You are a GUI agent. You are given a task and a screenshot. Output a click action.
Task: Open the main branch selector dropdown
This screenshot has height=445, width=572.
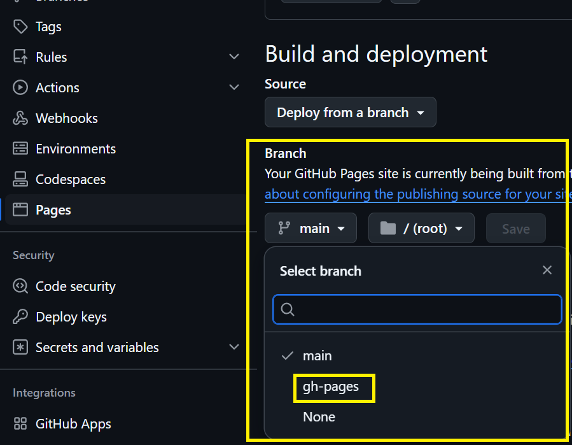tap(310, 228)
